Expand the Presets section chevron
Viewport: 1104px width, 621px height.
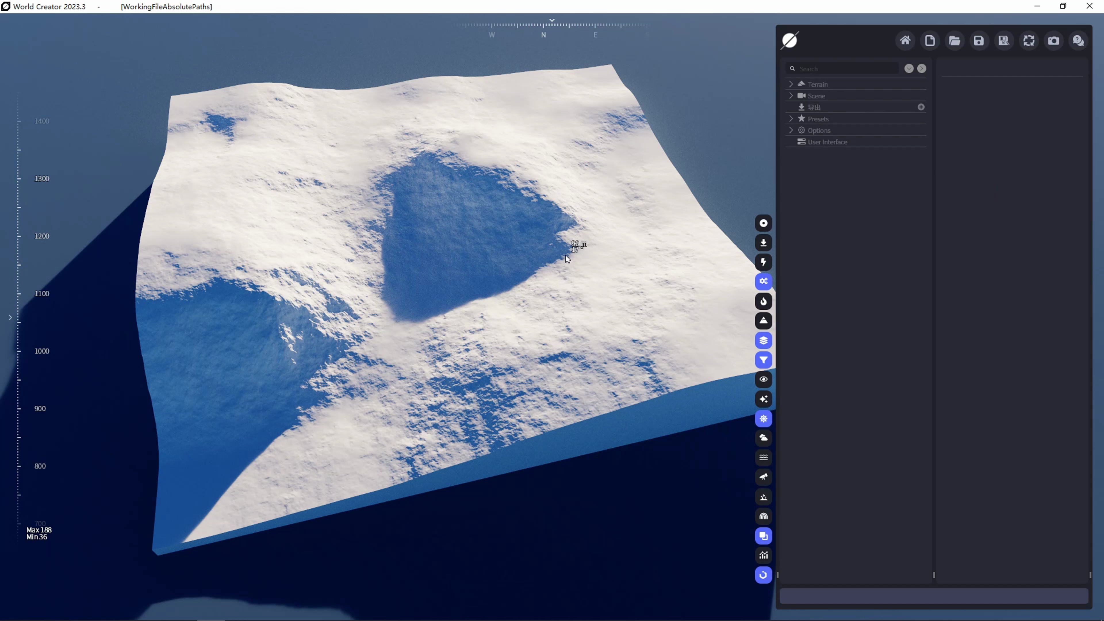[x=791, y=119]
